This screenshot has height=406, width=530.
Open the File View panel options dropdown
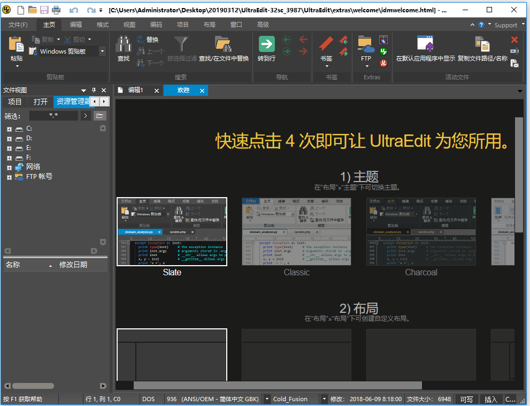(83, 91)
